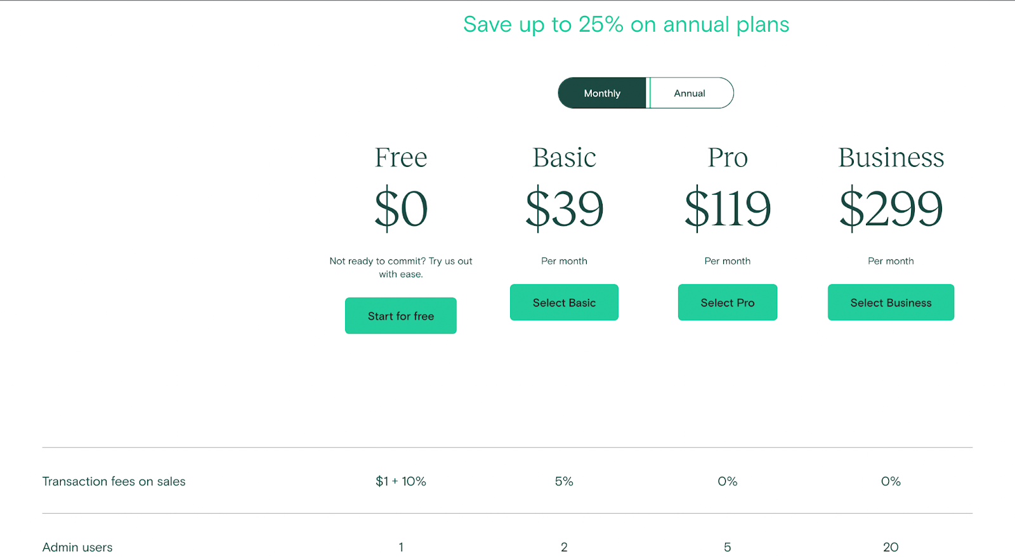Choose the Select Pro button

click(728, 303)
